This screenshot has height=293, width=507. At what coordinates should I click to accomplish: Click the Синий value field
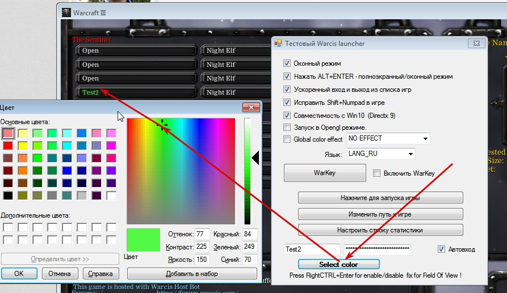[250, 260]
